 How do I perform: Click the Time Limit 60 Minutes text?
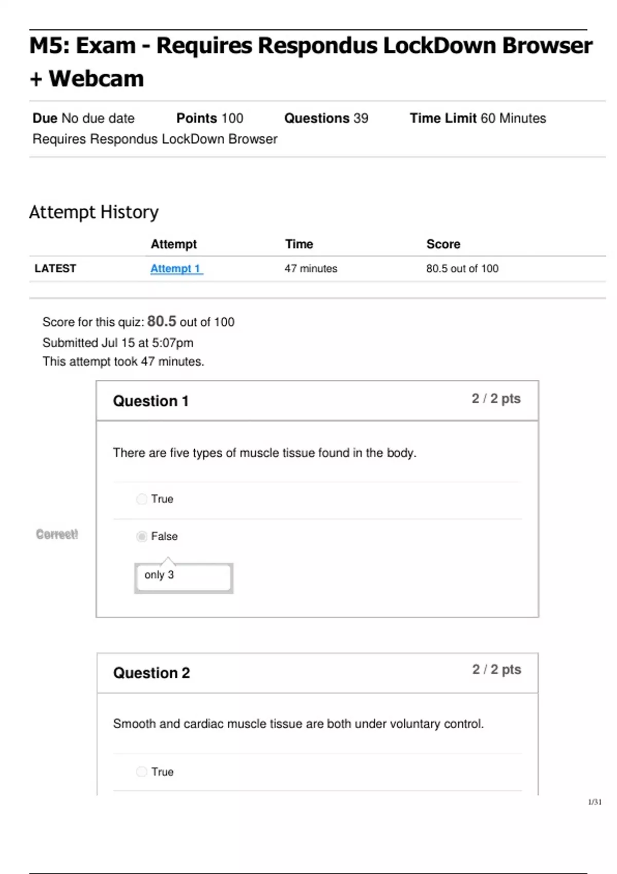478,118
